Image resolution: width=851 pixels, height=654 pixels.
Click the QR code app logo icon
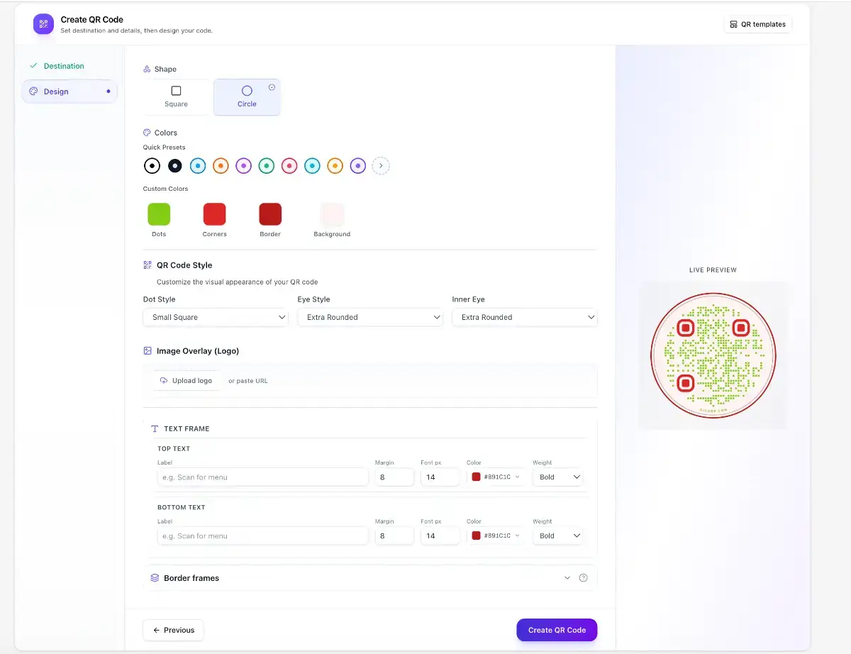point(43,24)
